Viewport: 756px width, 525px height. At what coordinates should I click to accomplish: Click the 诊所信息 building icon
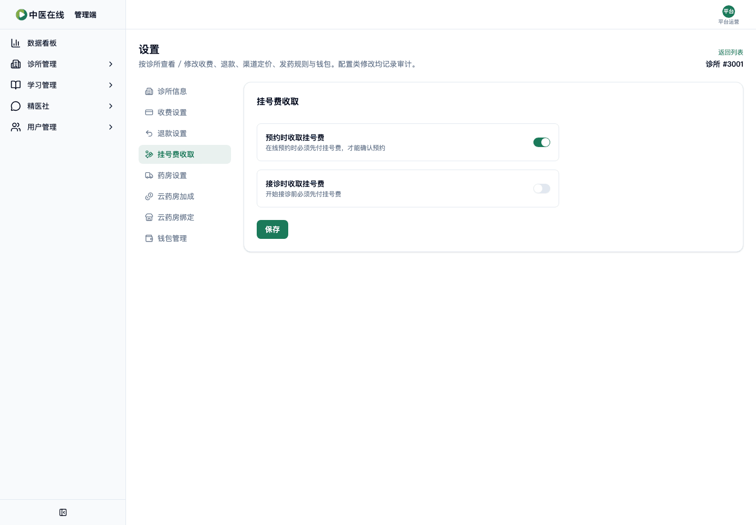tap(149, 91)
